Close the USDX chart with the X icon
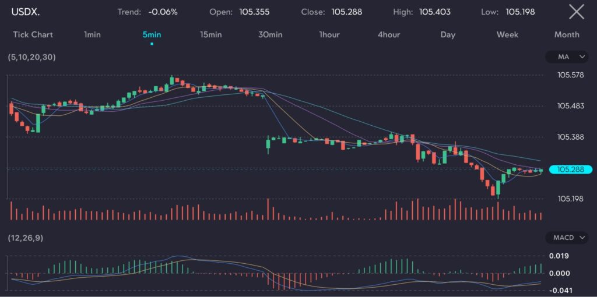This screenshot has width=597, height=297. [576, 12]
